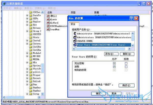Click the folder icon of the Run key
This screenshot has width=153, height=105.
tap(31, 84)
